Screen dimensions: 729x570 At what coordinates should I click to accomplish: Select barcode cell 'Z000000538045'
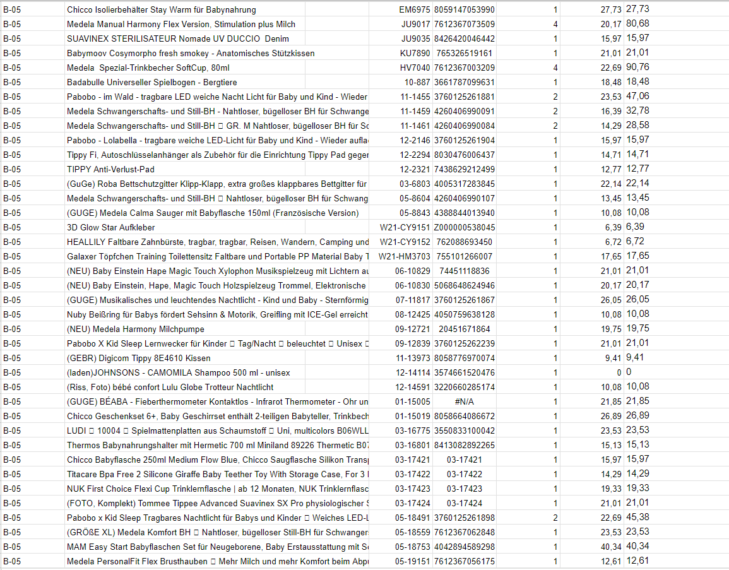[464, 227]
